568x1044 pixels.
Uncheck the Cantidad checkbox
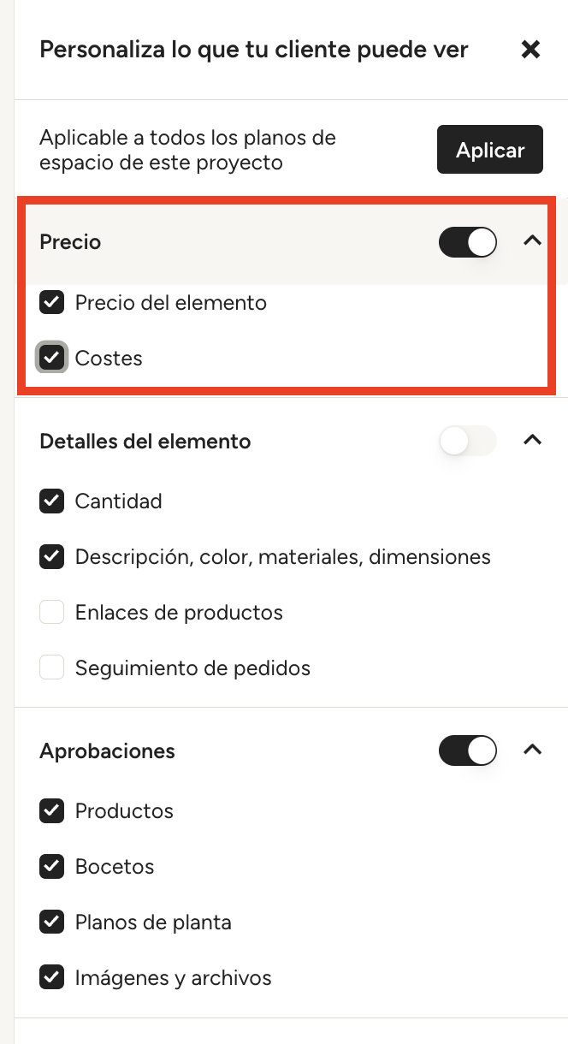pos(52,501)
